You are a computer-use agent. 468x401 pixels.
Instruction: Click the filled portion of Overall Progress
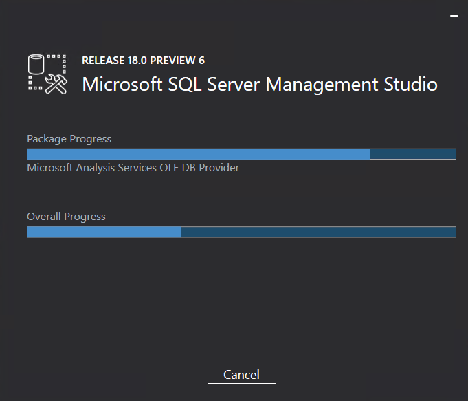(x=104, y=232)
